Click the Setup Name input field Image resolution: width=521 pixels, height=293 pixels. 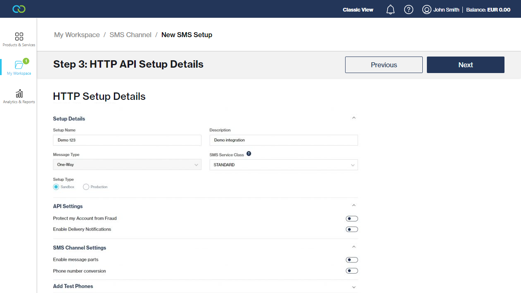pos(127,140)
